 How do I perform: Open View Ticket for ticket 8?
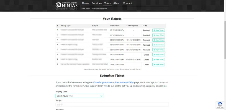pos(158,64)
